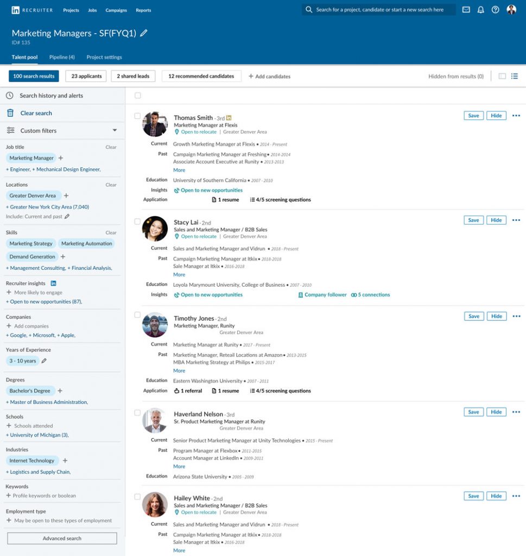Edit project name with pencil icon
The width and height of the screenshot is (526, 556).
pos(144,33)
